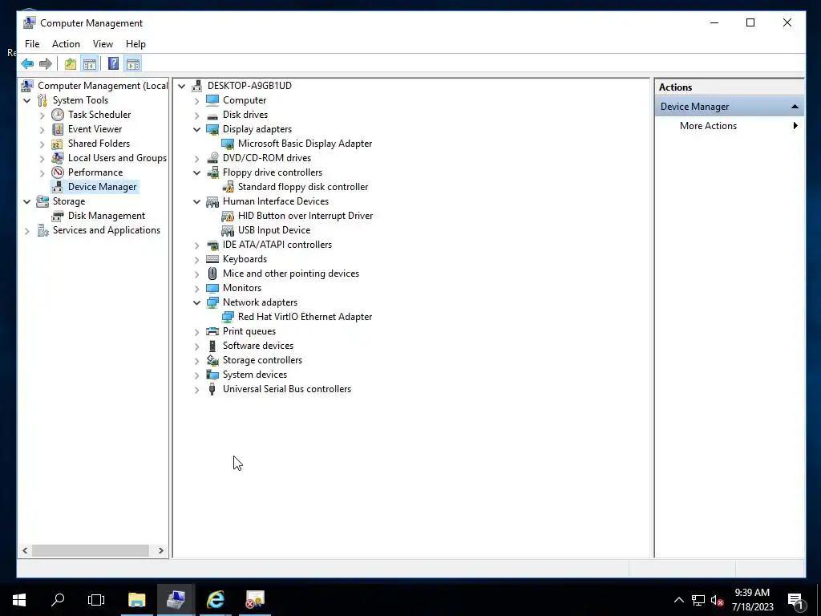Open the File menu
Screen dimensions: 821x616
32,44
